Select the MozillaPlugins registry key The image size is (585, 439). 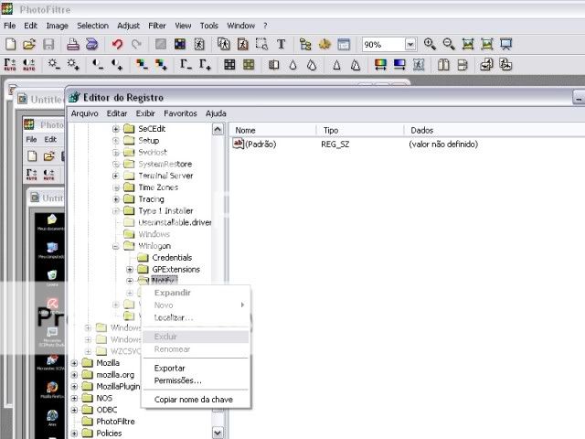pos(118,386)
